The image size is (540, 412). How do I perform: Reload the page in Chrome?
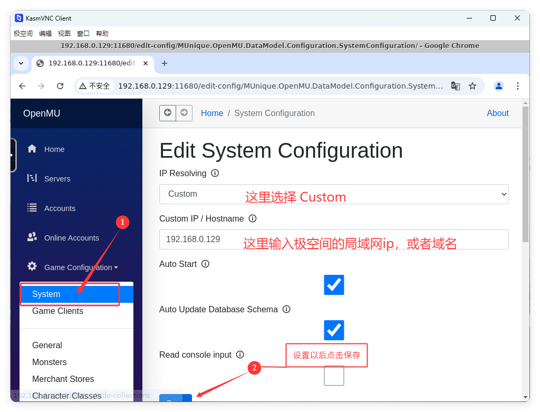(x=60, y=86)
